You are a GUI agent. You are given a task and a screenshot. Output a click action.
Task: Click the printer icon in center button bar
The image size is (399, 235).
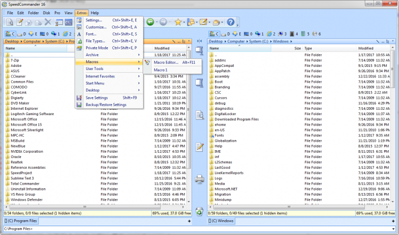click(199, 179)
